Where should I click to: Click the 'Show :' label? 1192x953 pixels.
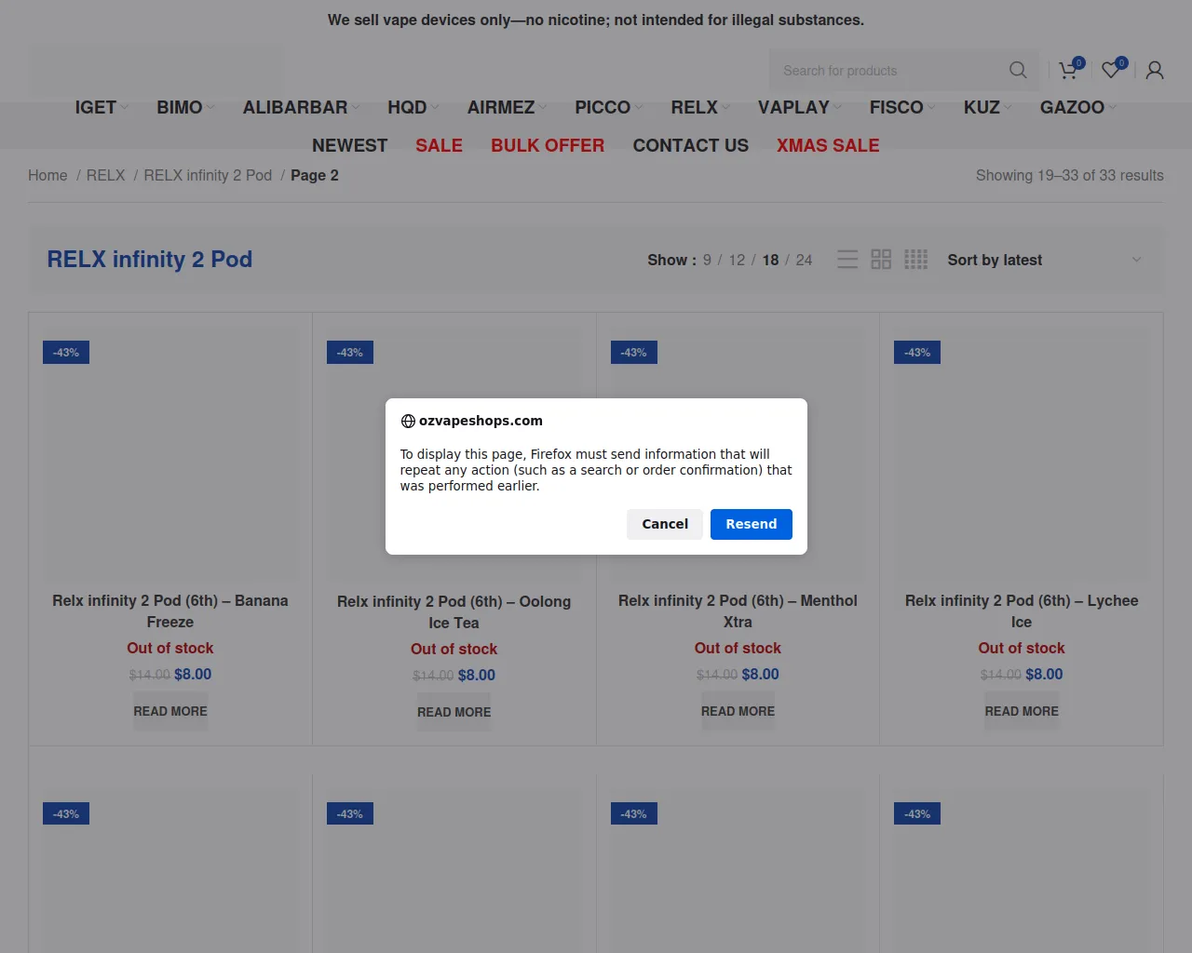[x=671, y=260]
